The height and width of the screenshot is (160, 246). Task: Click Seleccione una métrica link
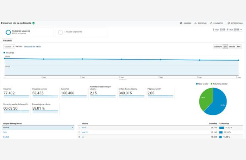coord(33,47)
